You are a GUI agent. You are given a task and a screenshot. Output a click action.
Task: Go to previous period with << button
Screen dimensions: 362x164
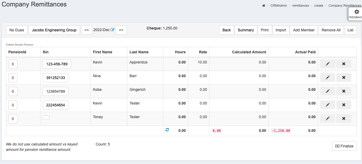click(87, 30)
